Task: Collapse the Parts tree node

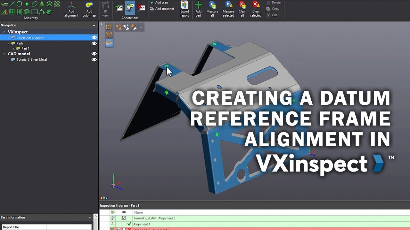Action: 9,43
